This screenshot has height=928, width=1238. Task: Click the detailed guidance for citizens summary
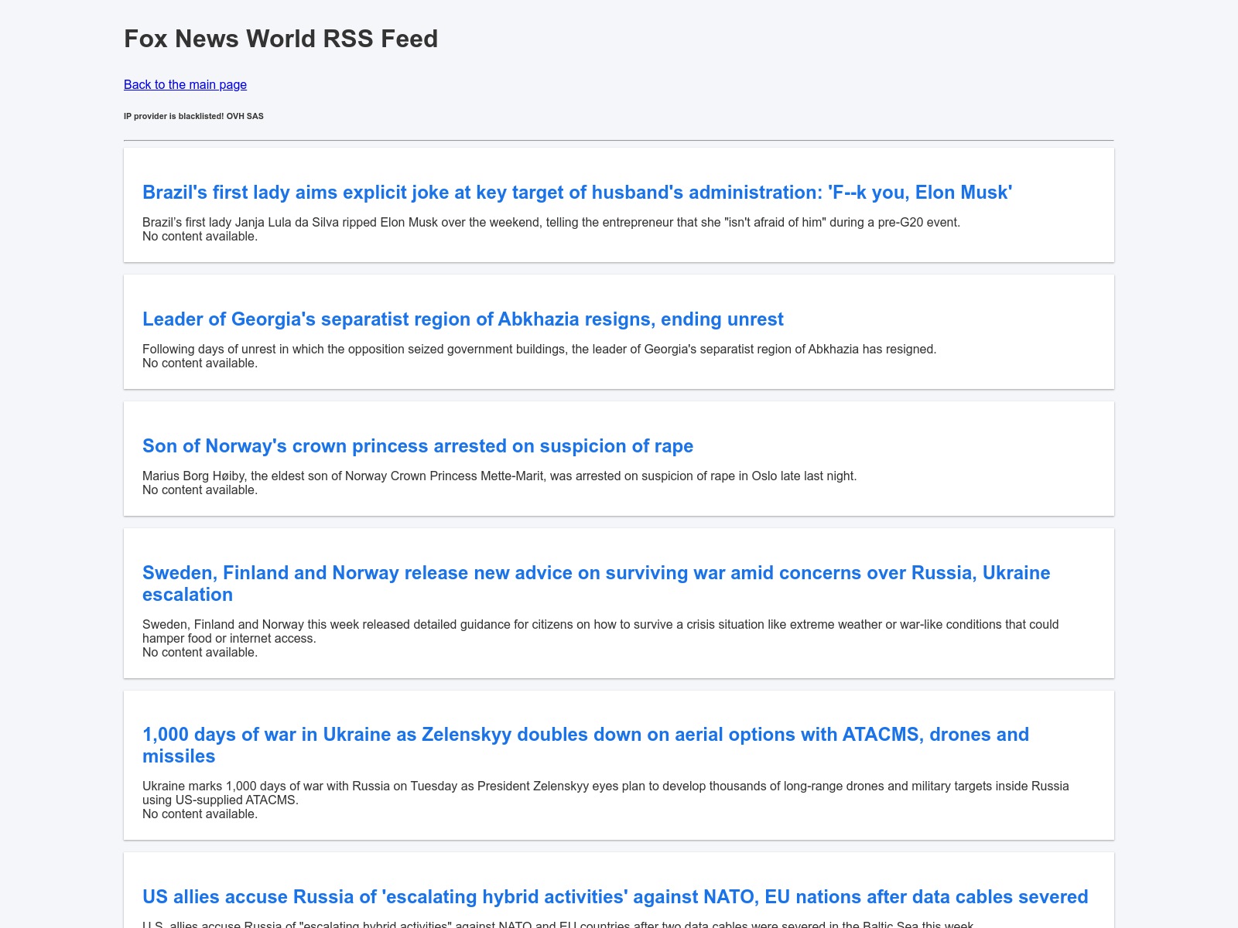(x=600, y=631)
